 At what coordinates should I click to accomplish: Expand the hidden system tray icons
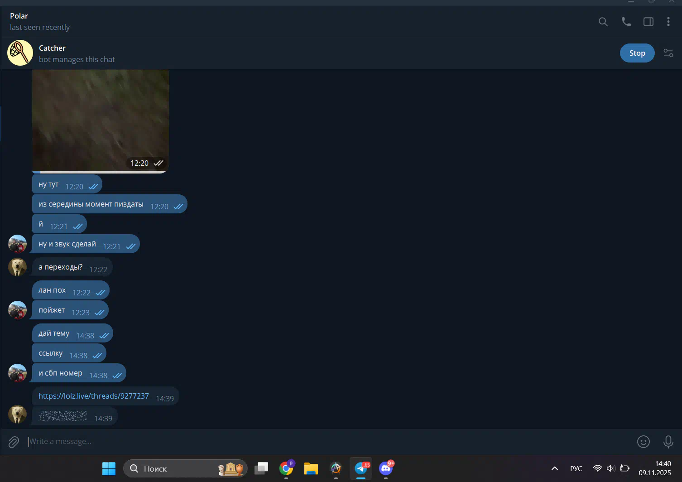pos(554,468)
